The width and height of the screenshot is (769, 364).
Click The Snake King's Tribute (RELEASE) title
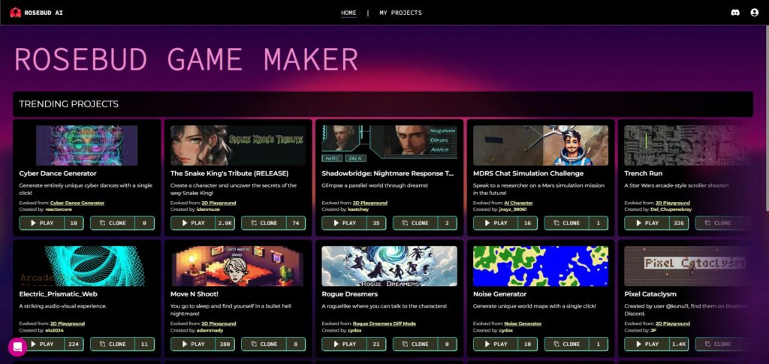click(229, 173)
